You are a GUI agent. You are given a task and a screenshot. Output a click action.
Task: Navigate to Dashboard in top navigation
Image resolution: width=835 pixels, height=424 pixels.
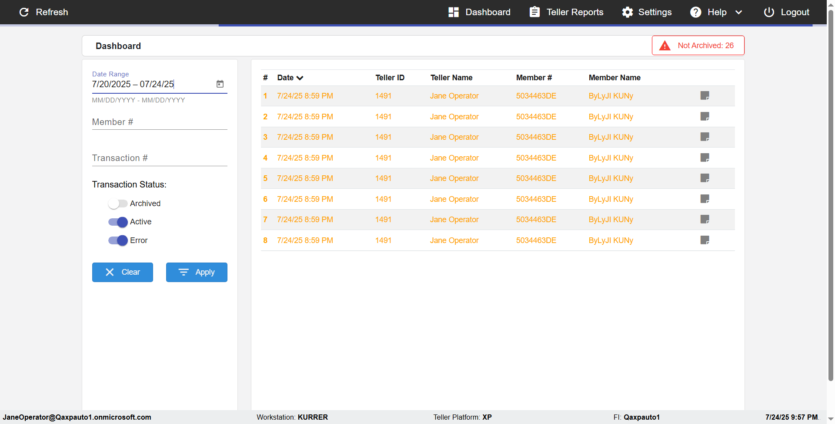point(479,12)
